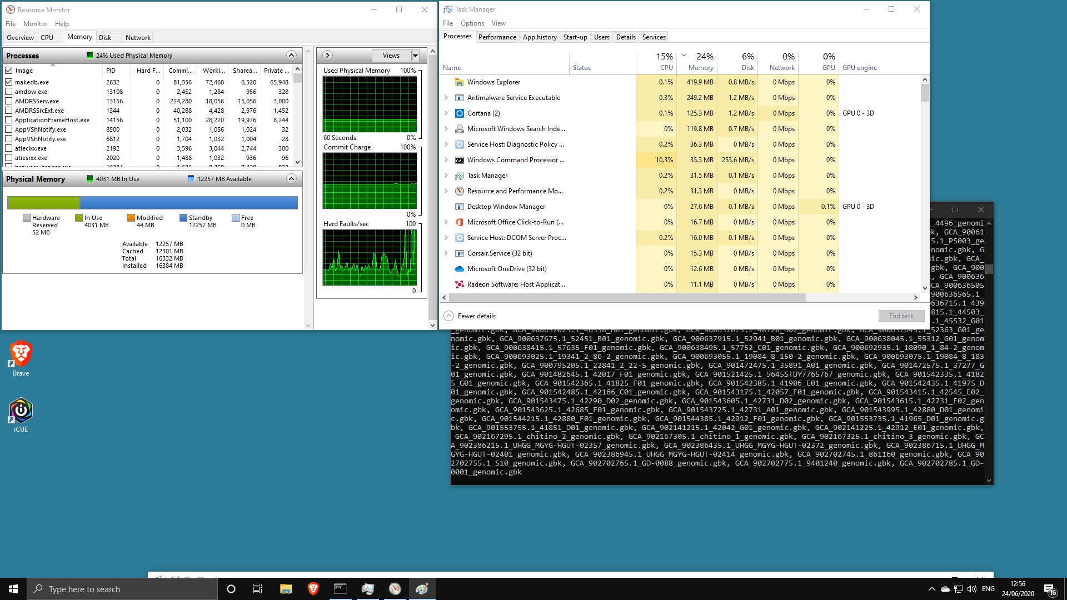Screen dimensions: 1067x600
Task: Check the ApplicationFrameHost.exe checkbox
Action: click(x=9, y=120)
